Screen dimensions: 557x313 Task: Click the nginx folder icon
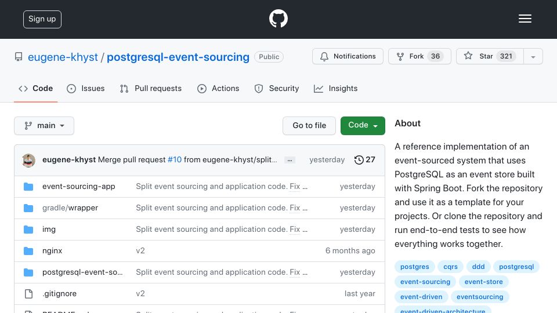coord(28,251)
